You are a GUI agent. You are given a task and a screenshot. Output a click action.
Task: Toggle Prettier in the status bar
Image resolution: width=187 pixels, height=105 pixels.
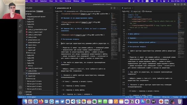[175, 97]
